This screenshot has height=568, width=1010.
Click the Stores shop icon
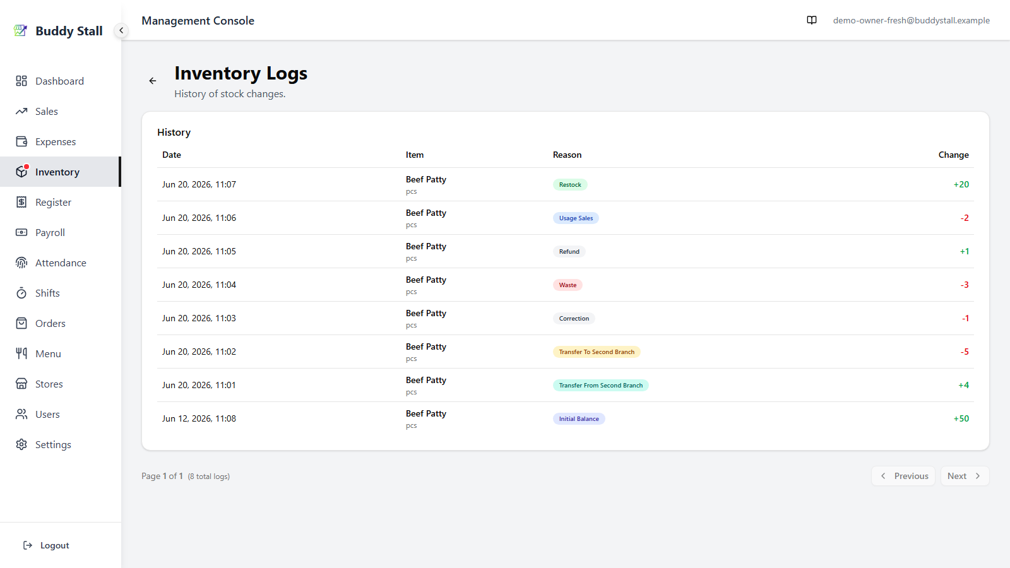point(21,384)
